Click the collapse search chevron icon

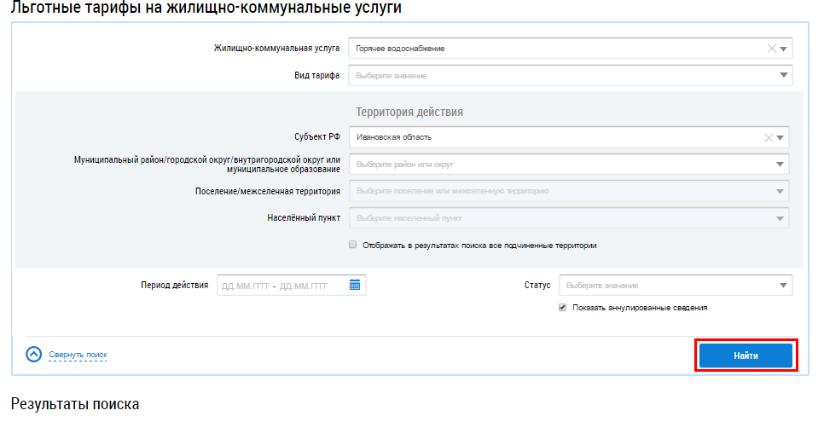34,355
